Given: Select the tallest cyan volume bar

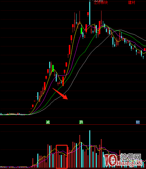Looking at the screenshot, I should click(90, 149).
